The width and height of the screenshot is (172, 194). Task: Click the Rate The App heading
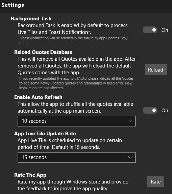30,175
